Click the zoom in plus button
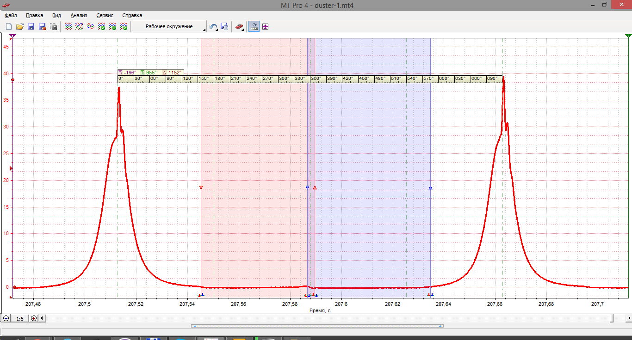The width and height of the screenshot is (632, 340). [34, 318]
